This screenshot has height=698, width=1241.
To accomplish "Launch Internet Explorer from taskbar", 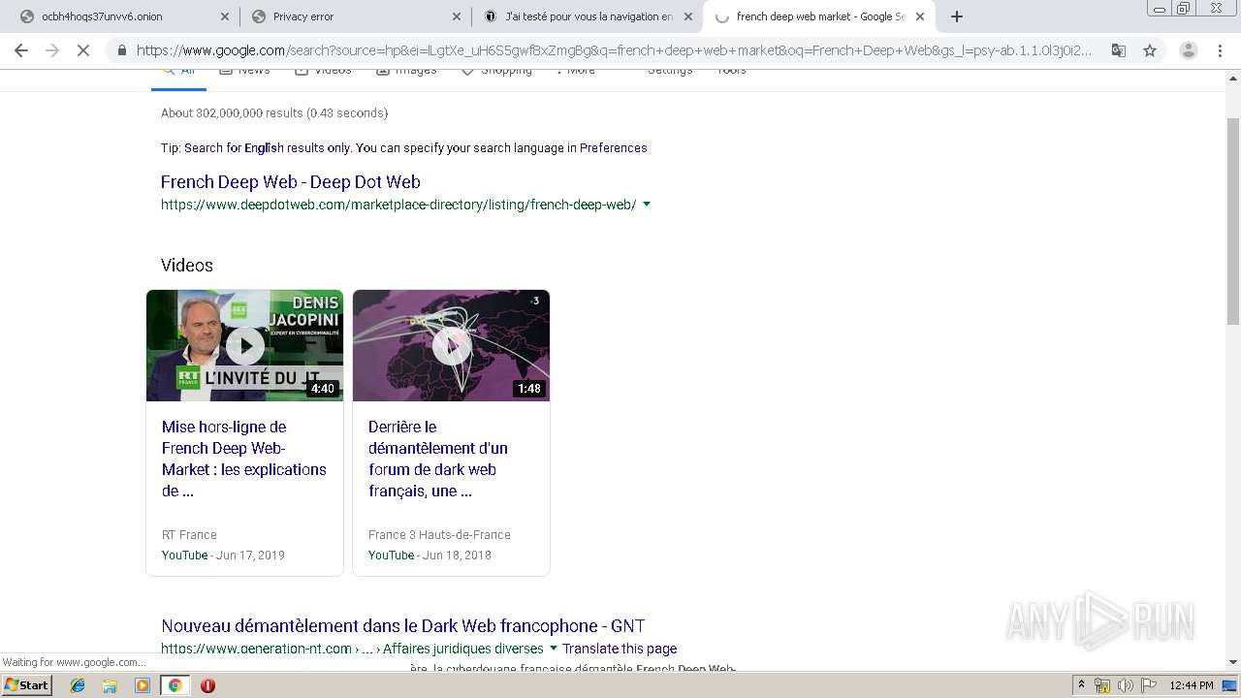I will (78, 685).
